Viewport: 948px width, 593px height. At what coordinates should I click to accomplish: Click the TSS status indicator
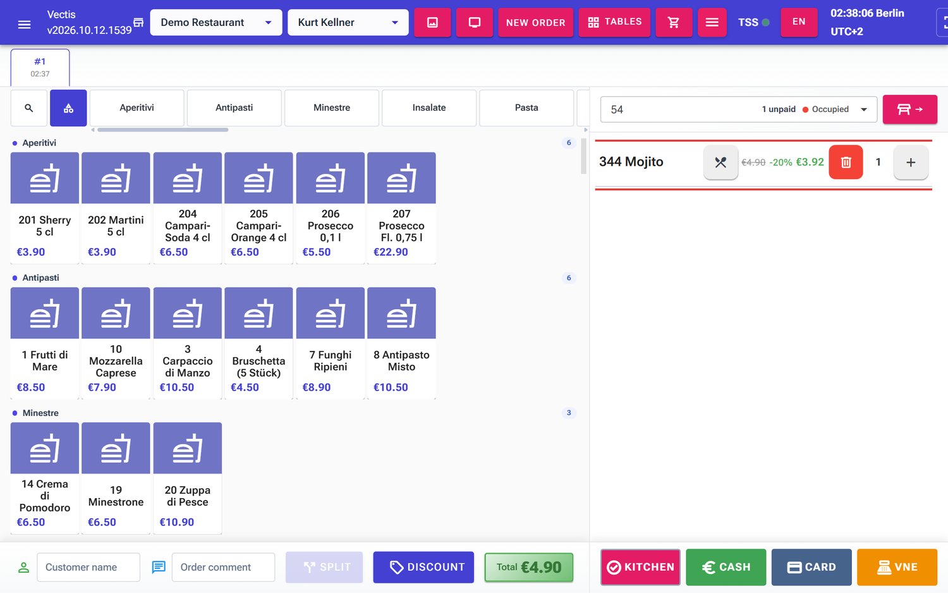(754, 23)
